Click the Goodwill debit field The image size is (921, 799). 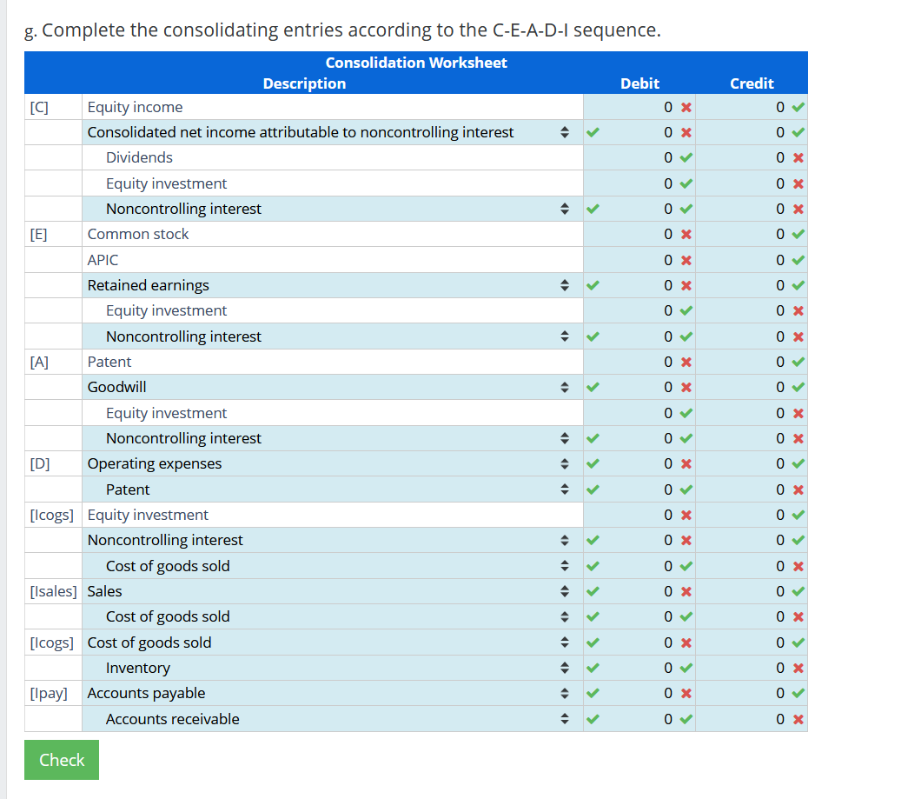(x=640, y=387)
